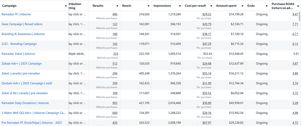The image size is (301, 126).
Task: Open the 2/22 - Branding Campaign link
Action: pos(19,44)
